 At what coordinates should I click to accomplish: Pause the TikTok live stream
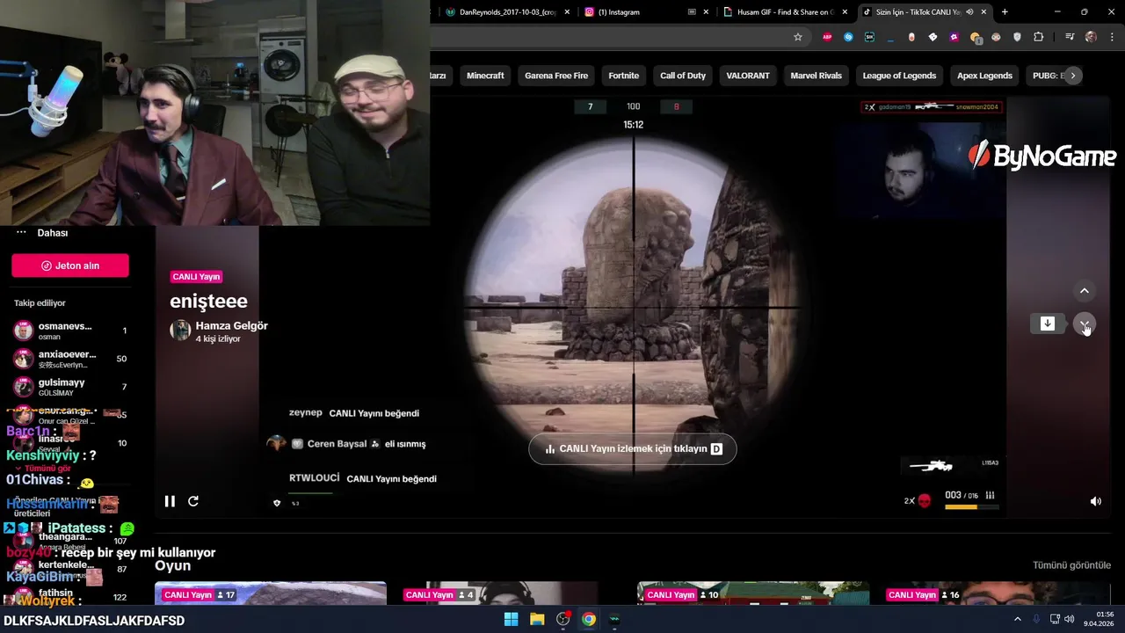[170, 501]
